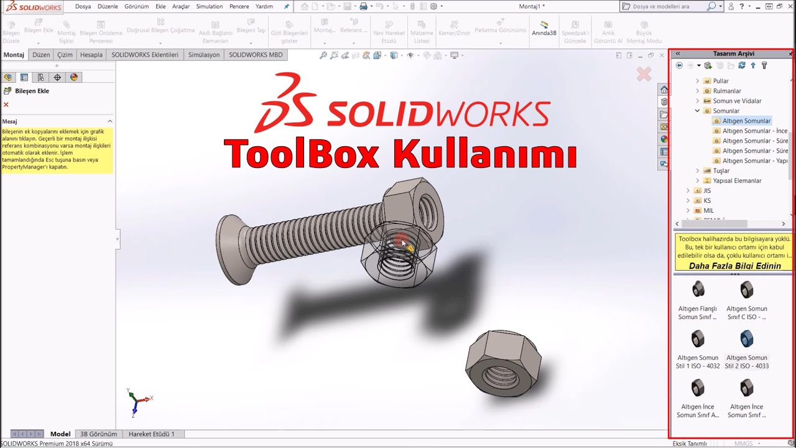Open the SOLIDWORKS Resources home task pane tab
The image size is (796, 448).
pos(664,90)
